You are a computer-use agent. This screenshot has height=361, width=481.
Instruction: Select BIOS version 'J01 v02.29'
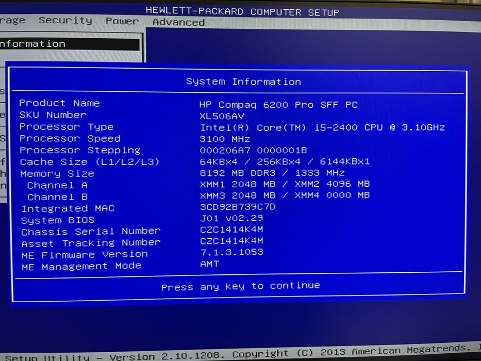coord(231,218)
